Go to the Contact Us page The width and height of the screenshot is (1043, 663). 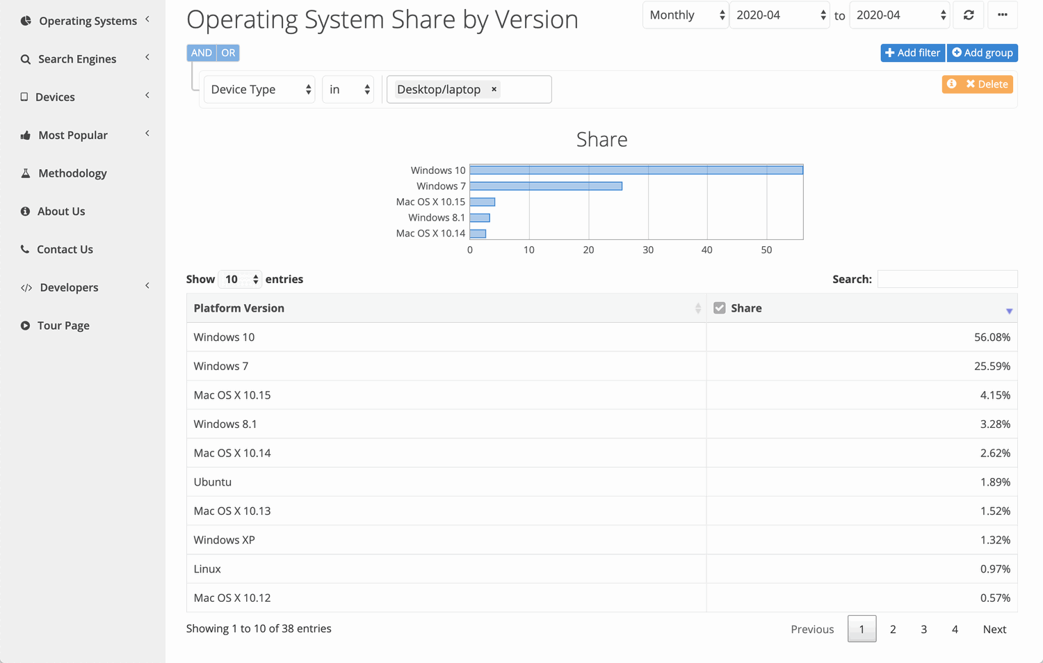(x=64, y=249)
